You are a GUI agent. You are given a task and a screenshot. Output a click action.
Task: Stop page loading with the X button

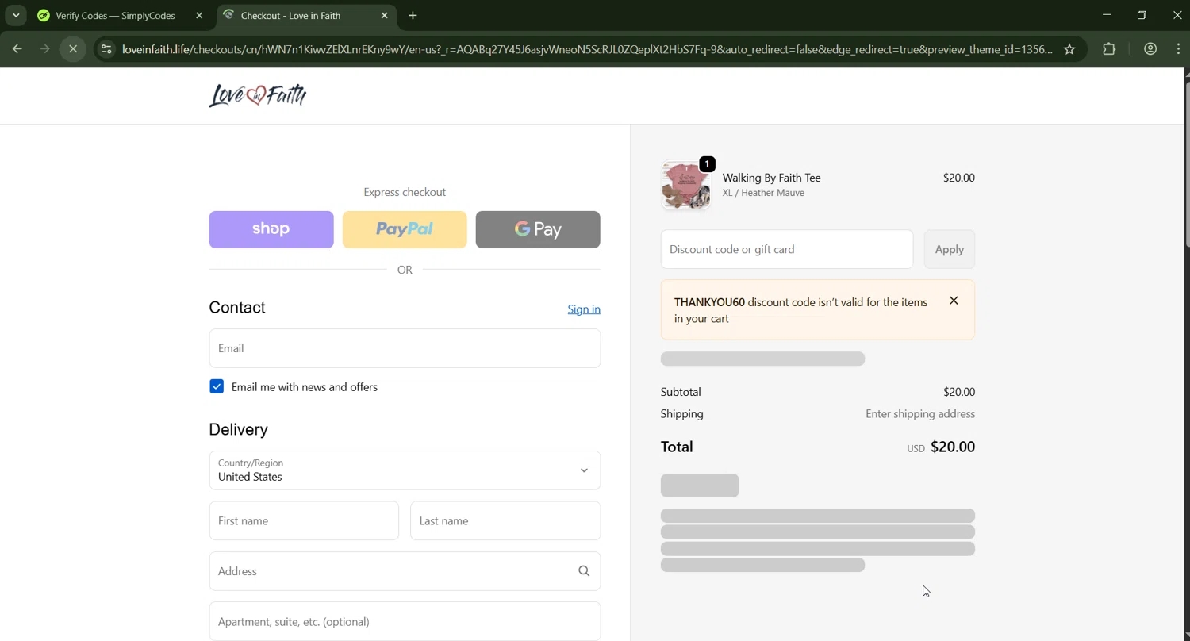(73, 49)
